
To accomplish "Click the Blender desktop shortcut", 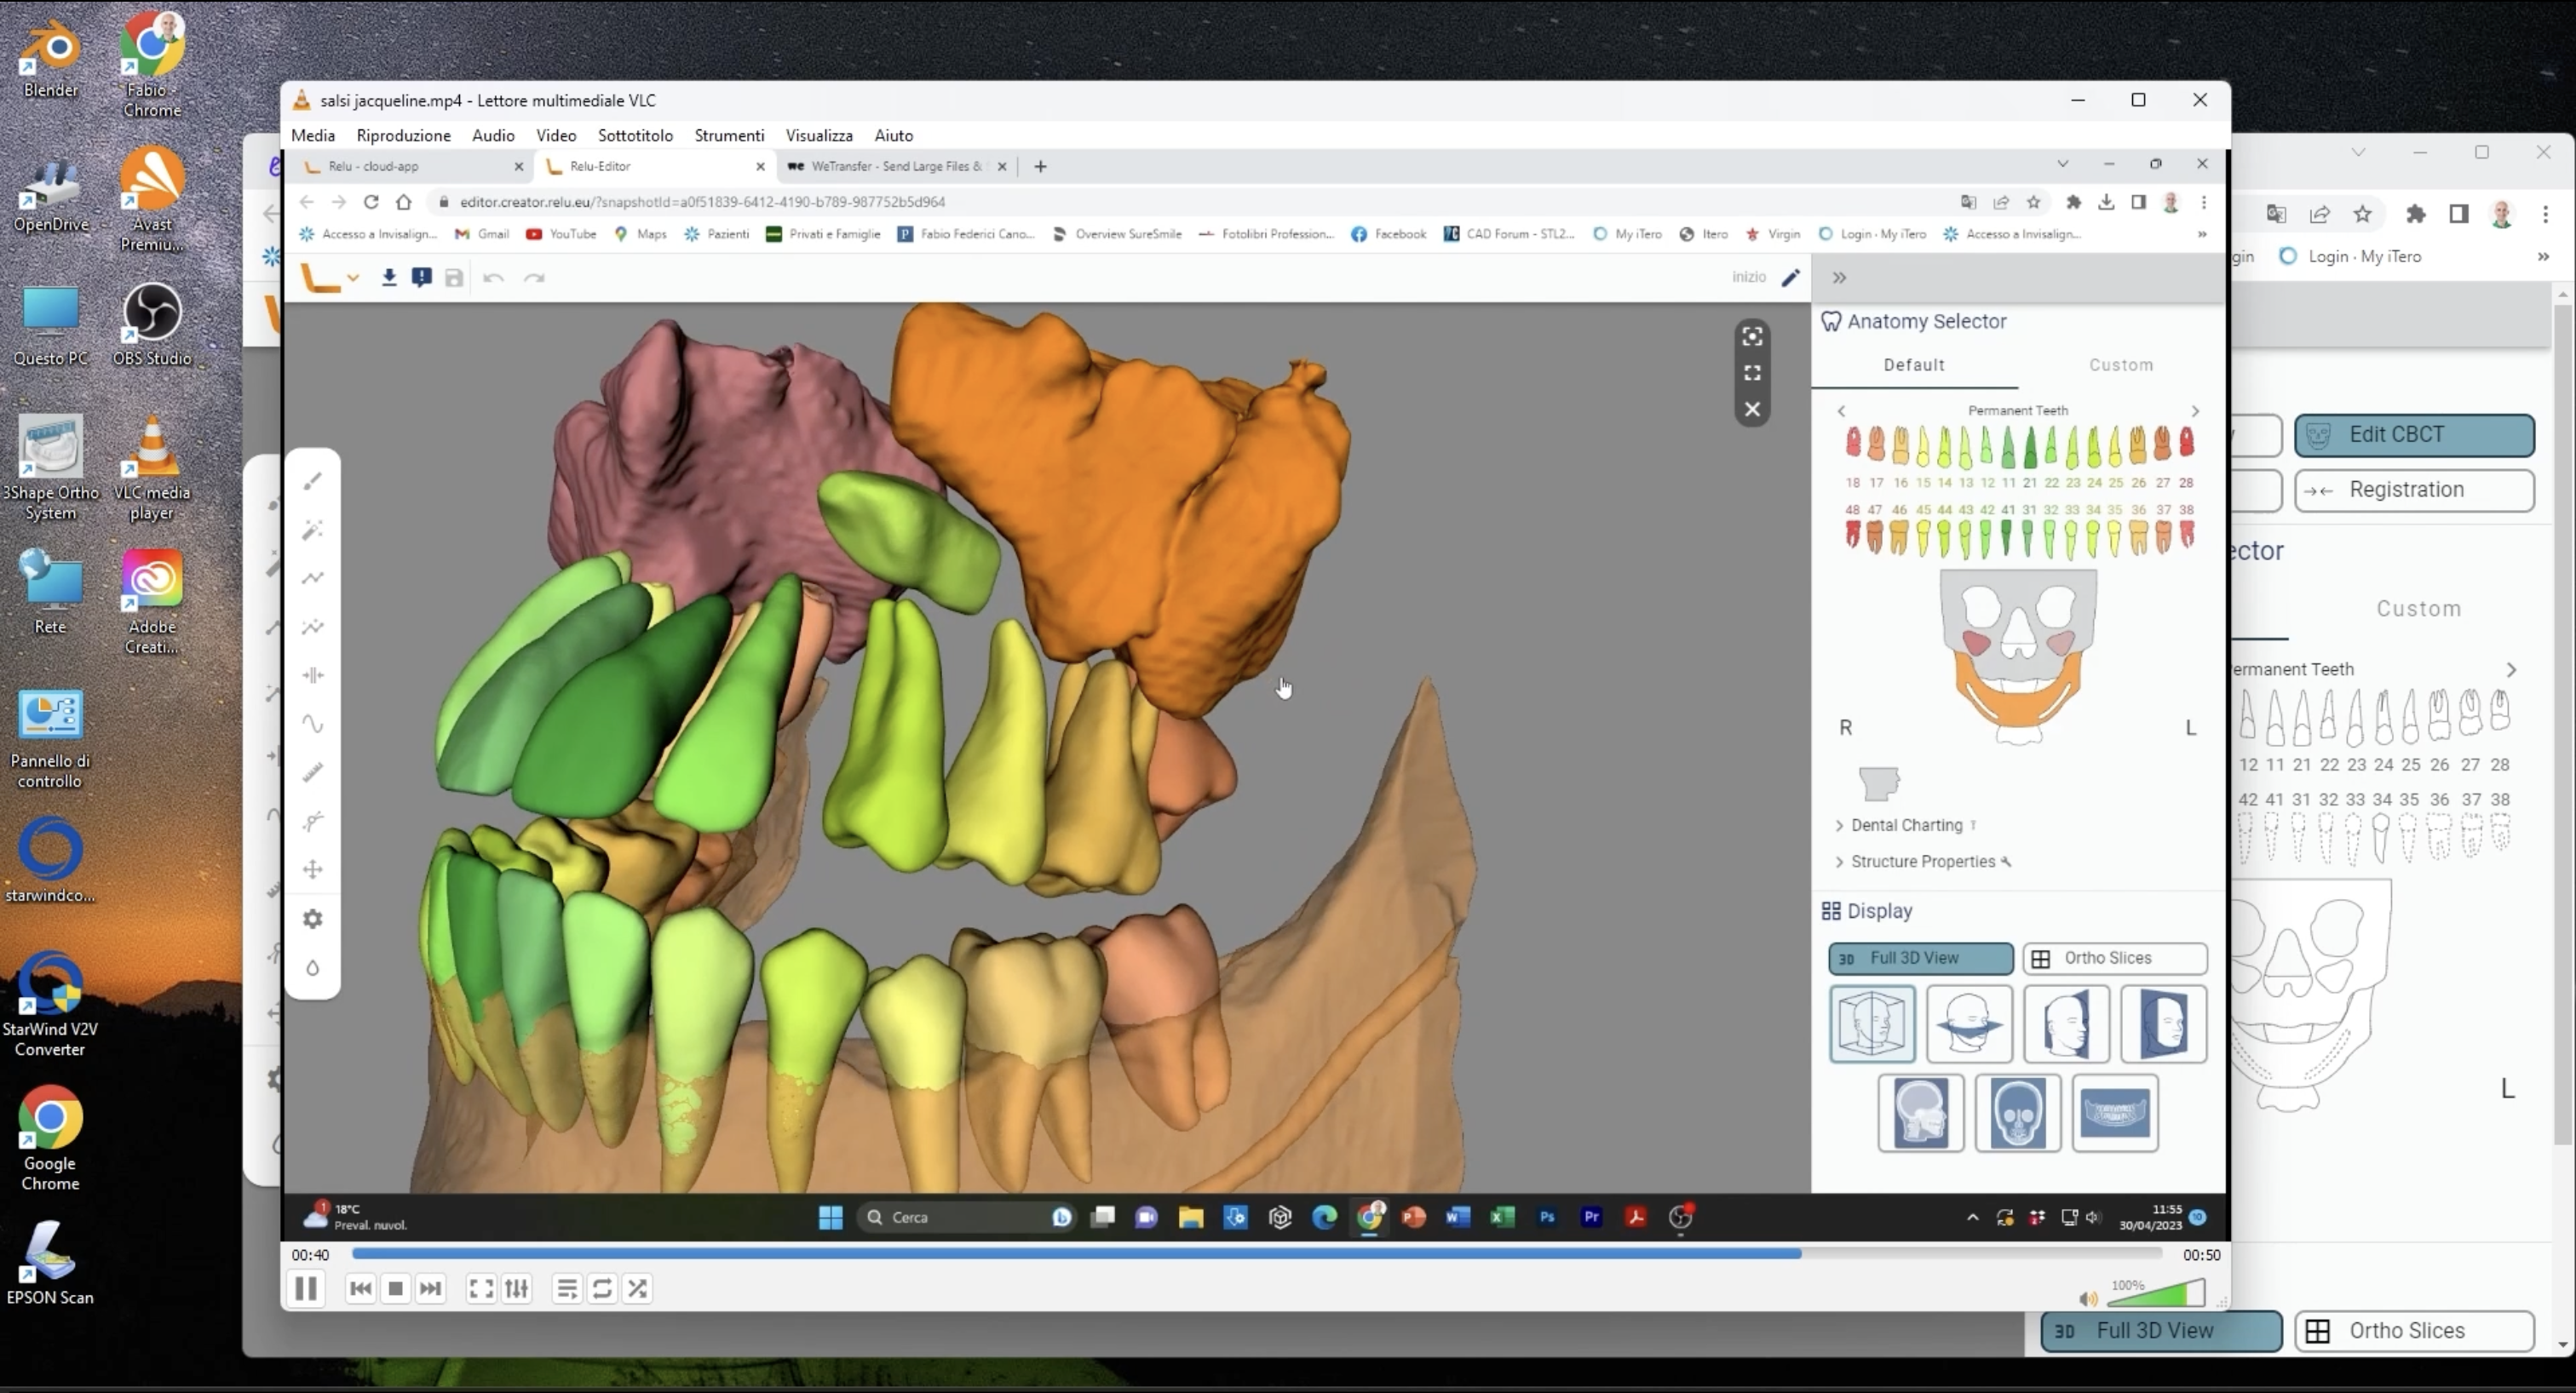I will [x=50, y=58].
